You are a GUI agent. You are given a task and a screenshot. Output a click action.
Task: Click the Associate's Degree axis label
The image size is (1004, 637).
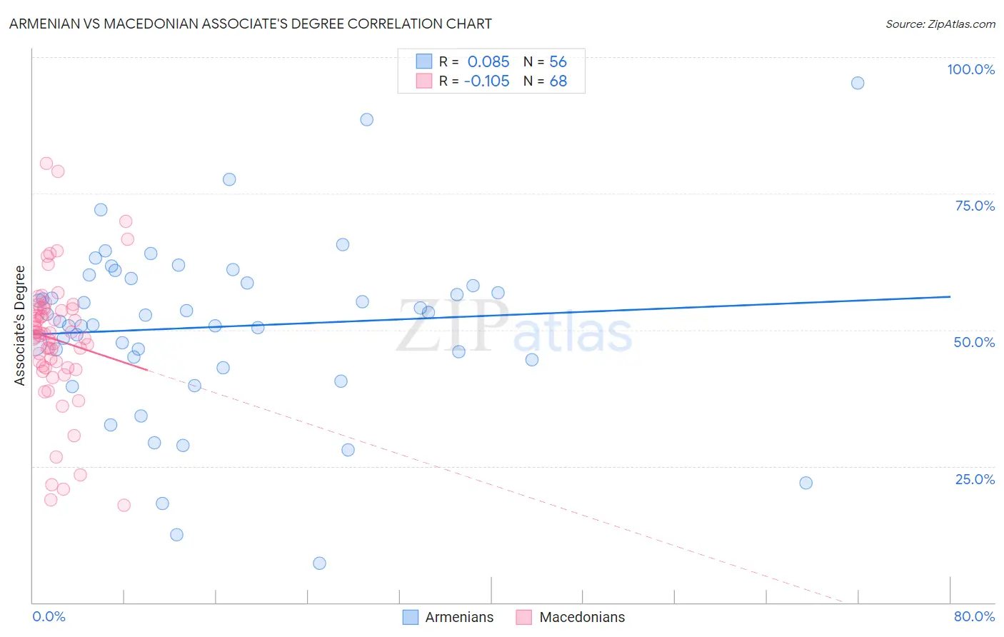[x=20, y=326]
